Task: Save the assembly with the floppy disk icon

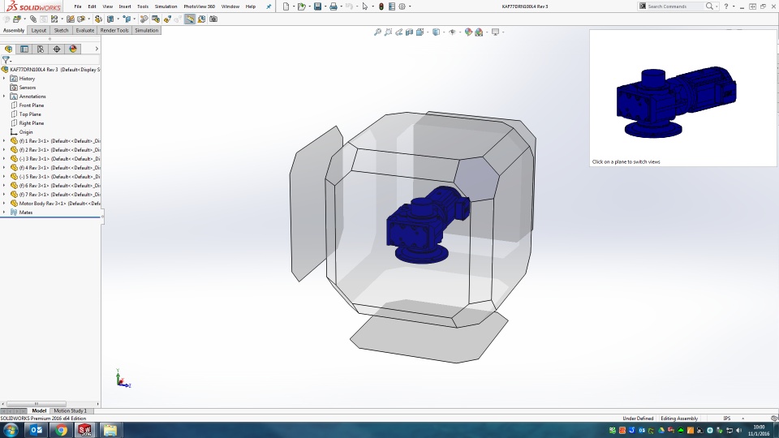Action: [317, 6]
